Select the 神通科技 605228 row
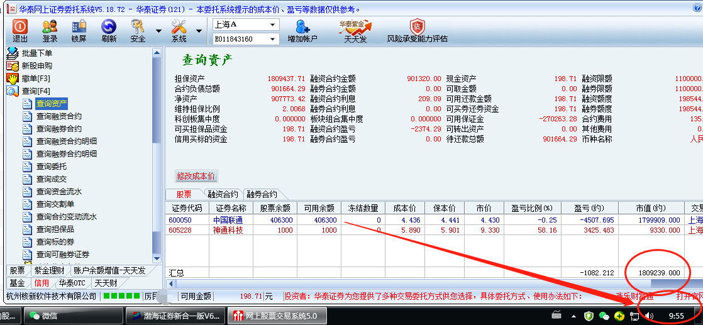 [x=434, y=231]
